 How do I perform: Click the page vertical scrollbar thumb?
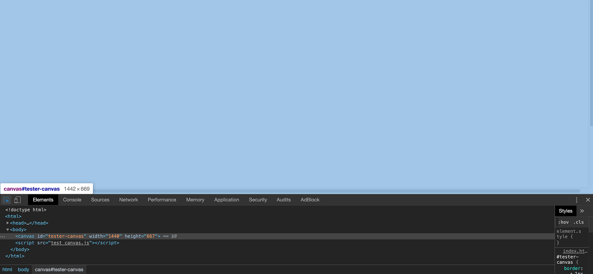pyautogui.click(x=591, y=63)
